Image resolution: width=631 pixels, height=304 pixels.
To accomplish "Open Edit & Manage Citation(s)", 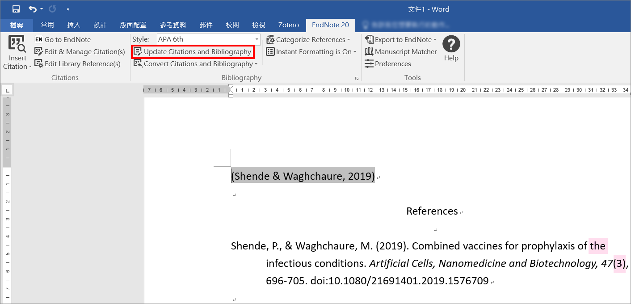I will coord(80,52).
